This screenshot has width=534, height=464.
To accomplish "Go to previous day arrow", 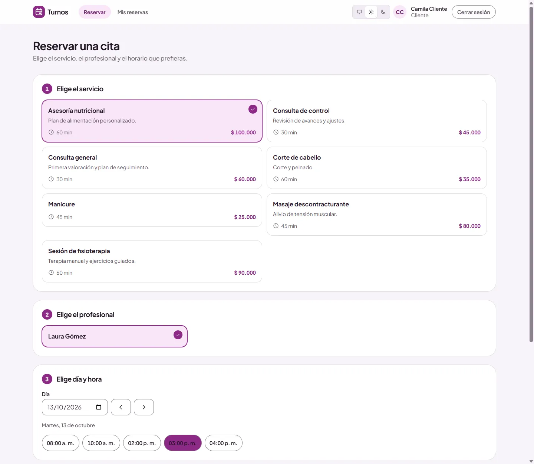I will (x=121, y=407).
